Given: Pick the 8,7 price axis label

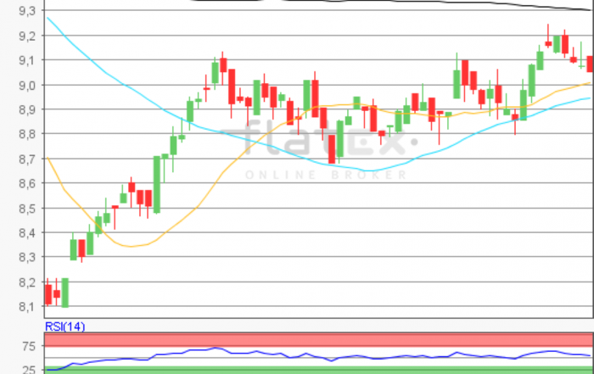Looking at the screenshot, I should pos(26,159).
